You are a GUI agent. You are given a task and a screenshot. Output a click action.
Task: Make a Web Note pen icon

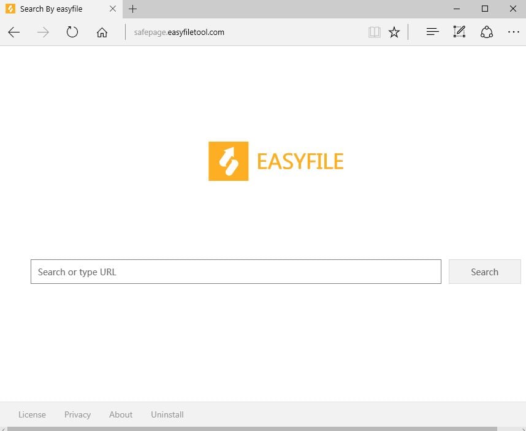(459, 31)
